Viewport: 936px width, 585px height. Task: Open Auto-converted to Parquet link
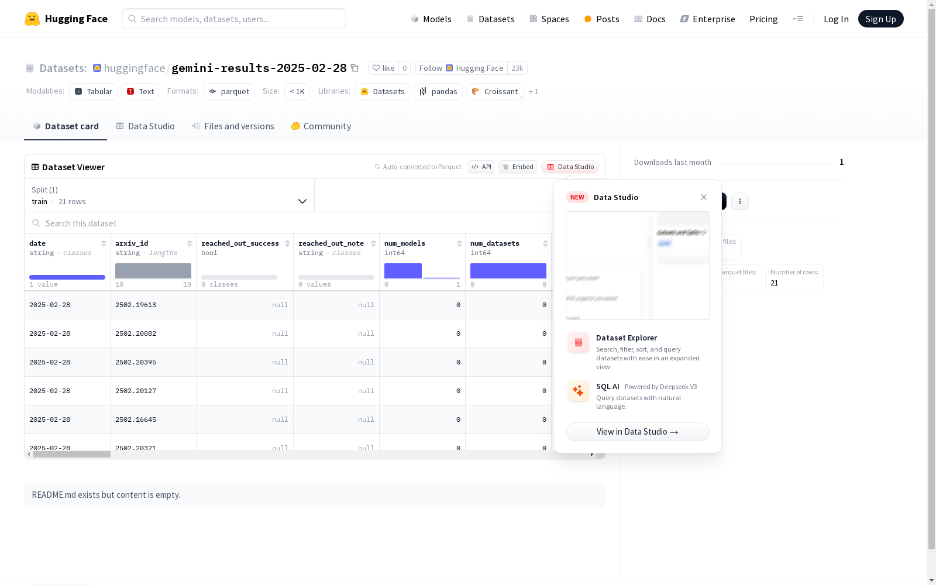tap(418, 167)
